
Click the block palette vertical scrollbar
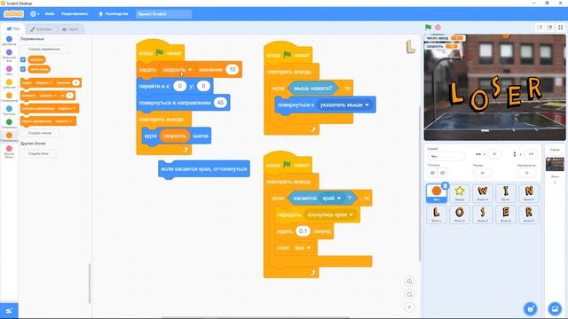point(90,284)
